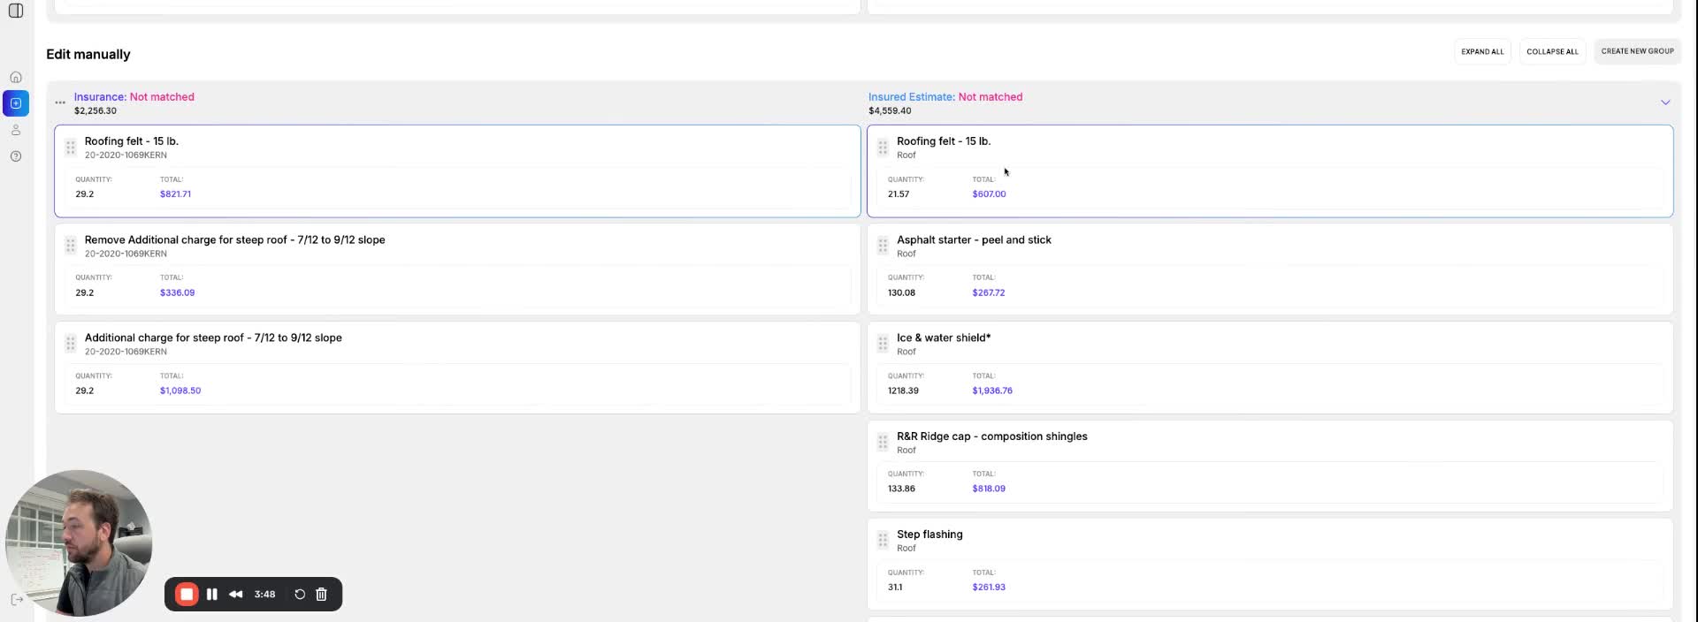
Task: Click the 'Edit manually' heading
Action: 88,55
